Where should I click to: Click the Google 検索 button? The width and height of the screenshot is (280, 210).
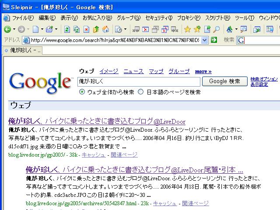tap(224, 81)
